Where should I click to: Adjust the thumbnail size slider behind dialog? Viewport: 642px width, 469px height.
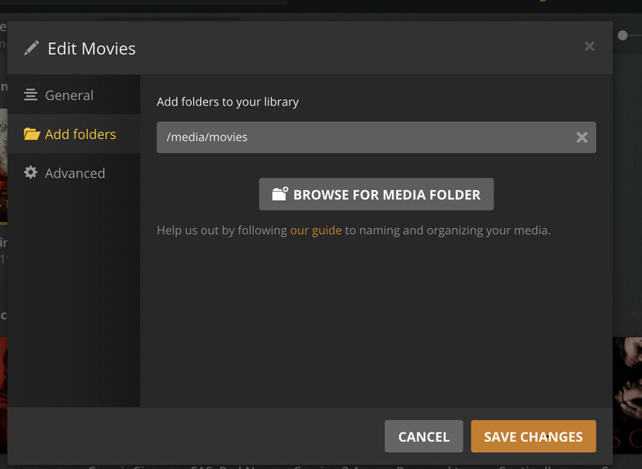coord(623,36)
